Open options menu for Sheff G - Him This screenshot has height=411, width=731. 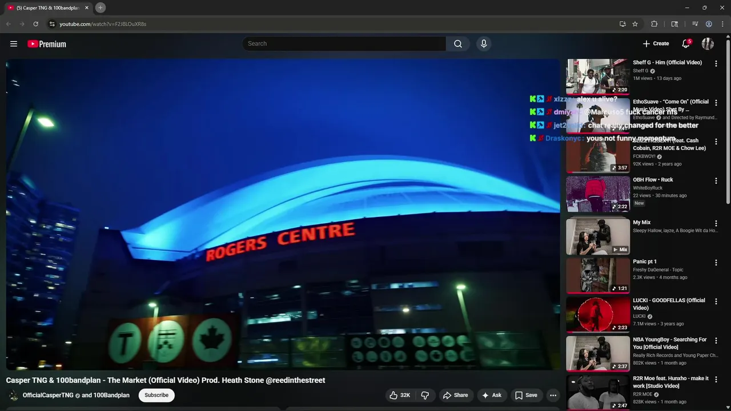click(x=716, y=64)
